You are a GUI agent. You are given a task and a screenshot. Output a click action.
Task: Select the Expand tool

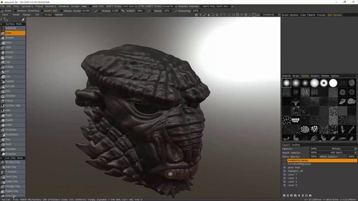click(x=13, y=82)
